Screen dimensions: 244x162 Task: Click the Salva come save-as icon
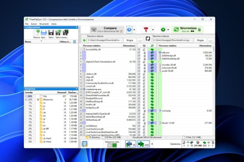[x=58, y=33]
